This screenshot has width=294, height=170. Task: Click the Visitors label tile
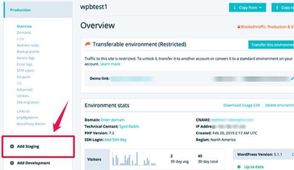[x=97, y=159]
